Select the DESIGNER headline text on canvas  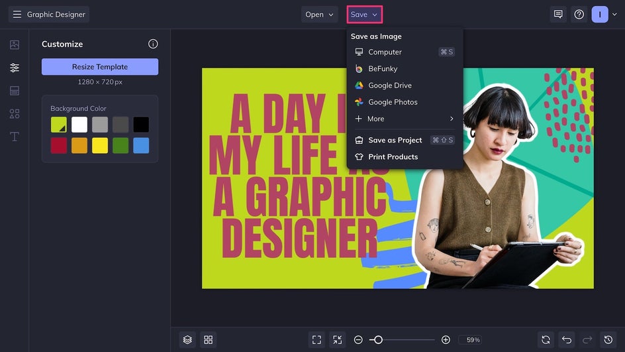click(x=300, y=238)
